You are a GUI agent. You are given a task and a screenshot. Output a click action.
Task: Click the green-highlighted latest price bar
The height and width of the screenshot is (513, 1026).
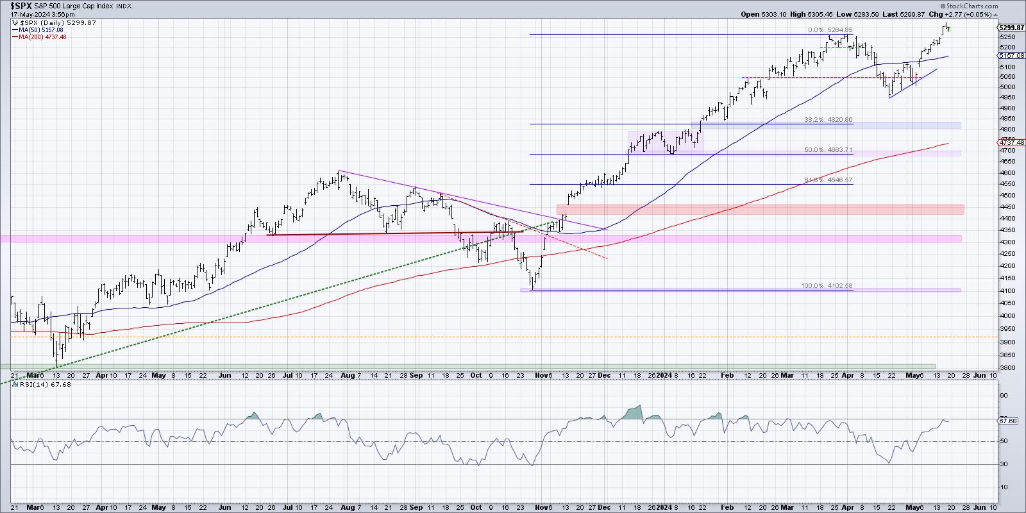coord(948,28)
